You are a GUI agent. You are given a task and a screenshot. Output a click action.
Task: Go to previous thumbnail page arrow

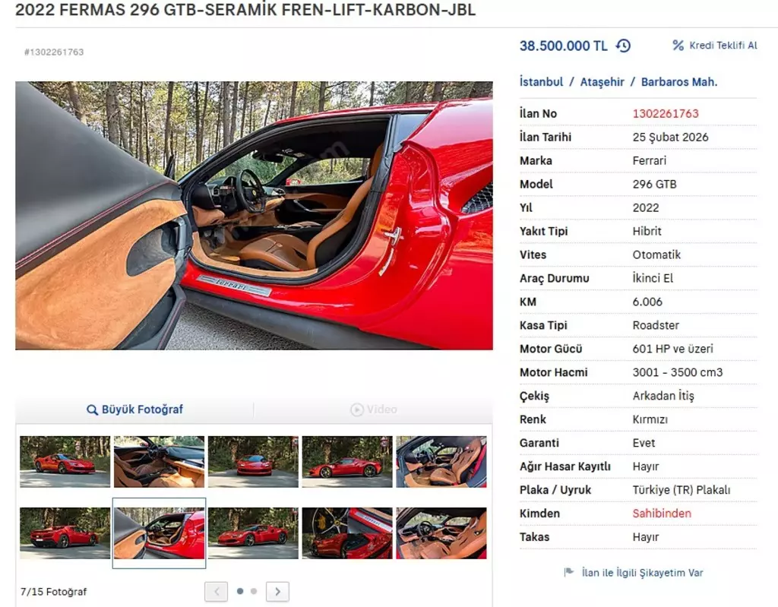216,591
